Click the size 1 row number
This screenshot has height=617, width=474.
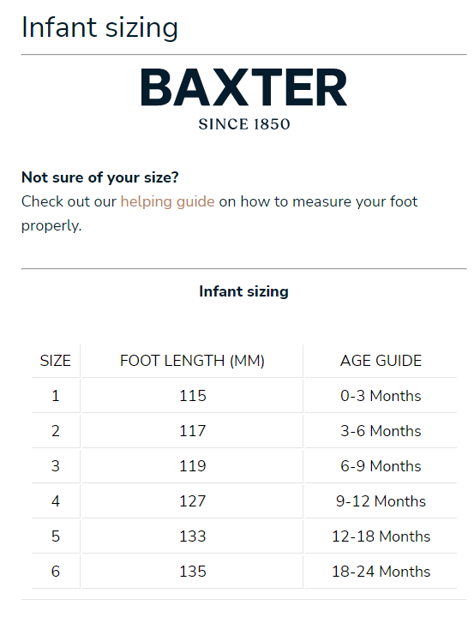(56, 395)
